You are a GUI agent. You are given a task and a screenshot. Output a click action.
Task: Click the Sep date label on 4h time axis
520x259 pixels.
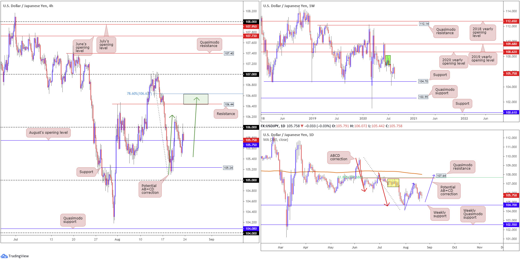click(x=211, y=239)
